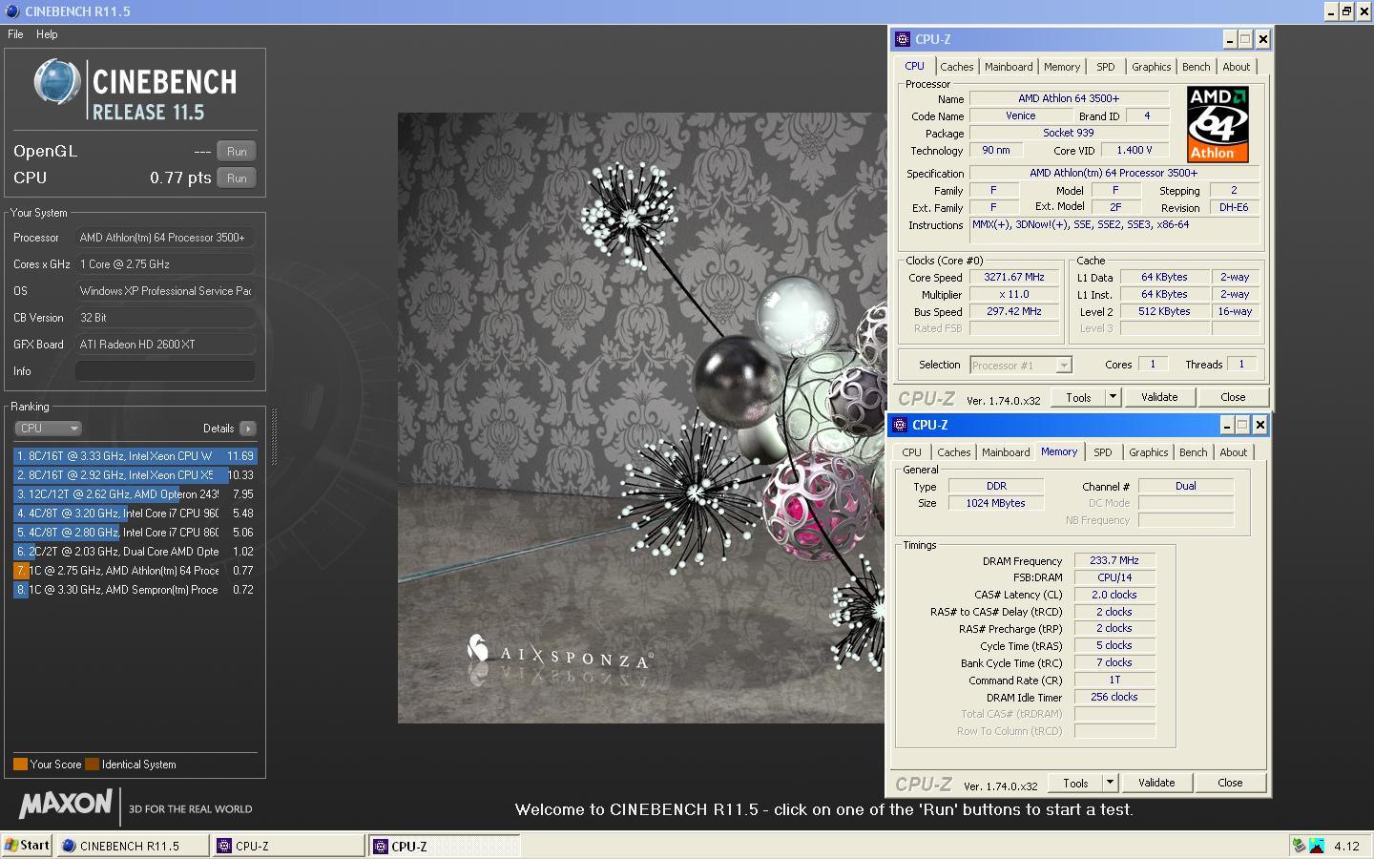Switch to Bench tab in lower CPU-Z

click(x=1194, y=452)
